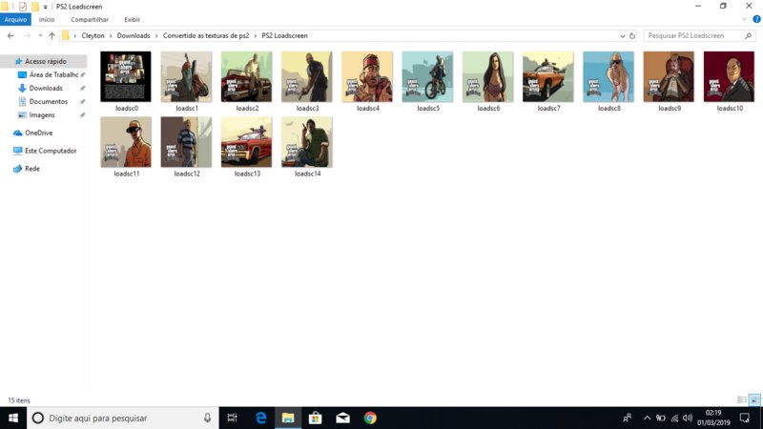Select the loadsc9 image file

[x=670, y=77]
